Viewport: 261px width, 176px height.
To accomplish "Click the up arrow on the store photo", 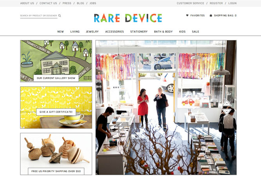I will tap(227, 103).
